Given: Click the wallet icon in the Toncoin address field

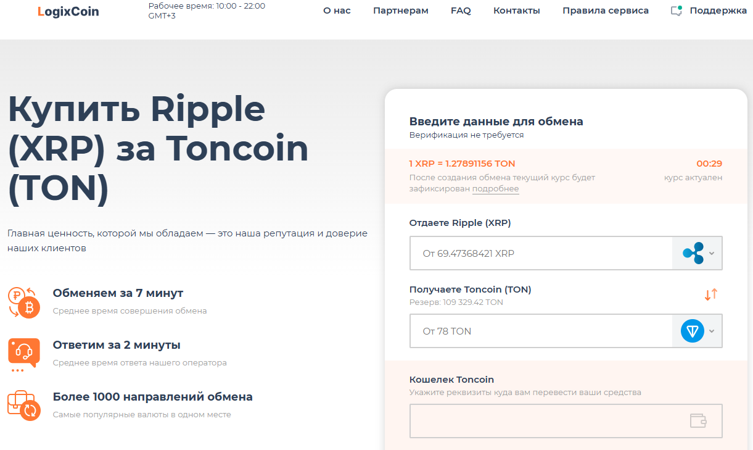Looking at the screenshot, I should point(699,420).
